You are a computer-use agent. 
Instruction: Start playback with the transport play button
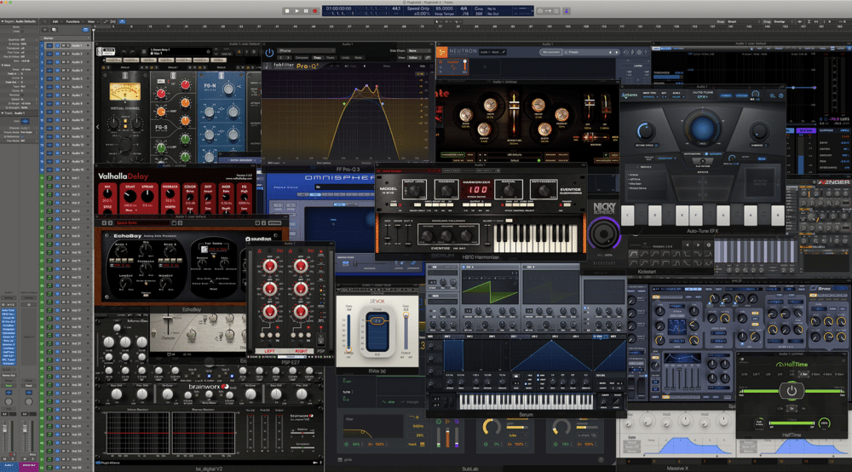point(296,10)
